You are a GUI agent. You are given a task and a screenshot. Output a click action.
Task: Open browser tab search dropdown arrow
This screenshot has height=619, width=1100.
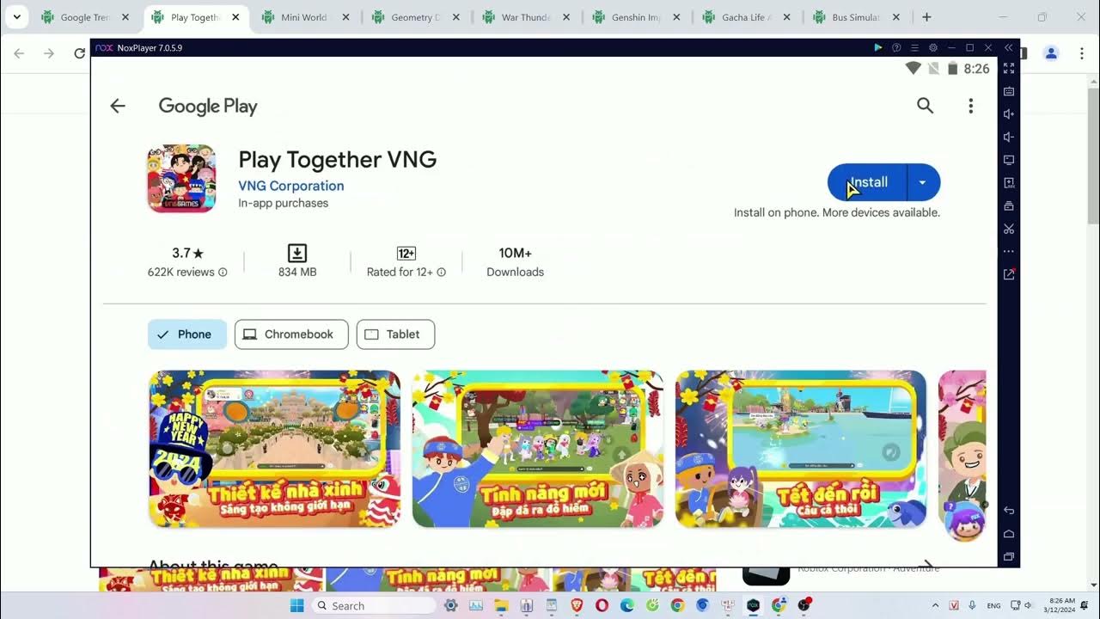click(x=16, y=17)
